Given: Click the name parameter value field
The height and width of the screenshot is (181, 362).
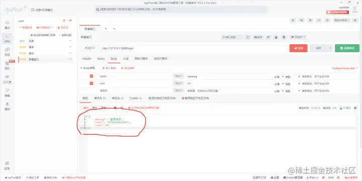Looking at the screenshot, I should pyautogui.click(x=229, y=76).
